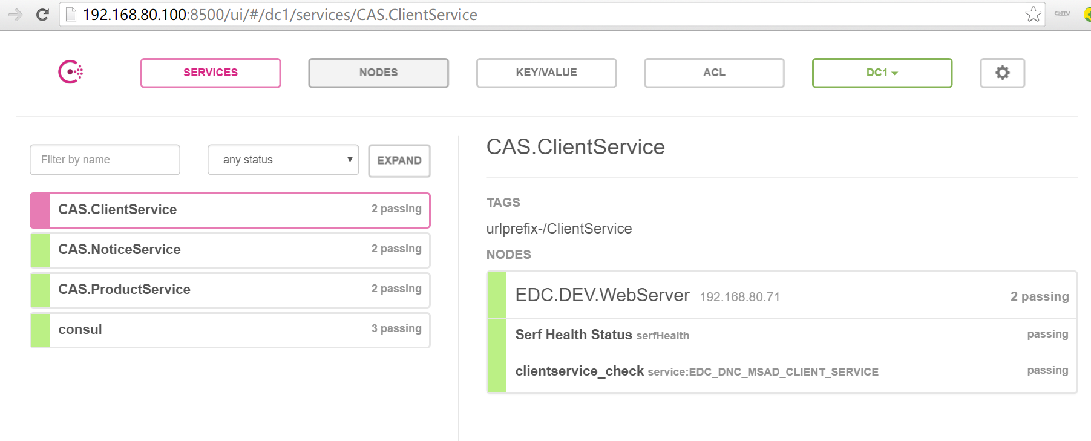Click the Filter by name field
This screenshot has width=1091, height=441.
[x=105, y=160]
